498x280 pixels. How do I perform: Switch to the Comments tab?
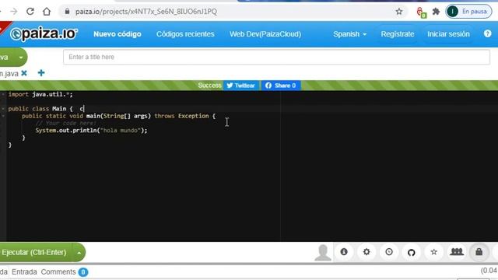(x=58, y=272)
